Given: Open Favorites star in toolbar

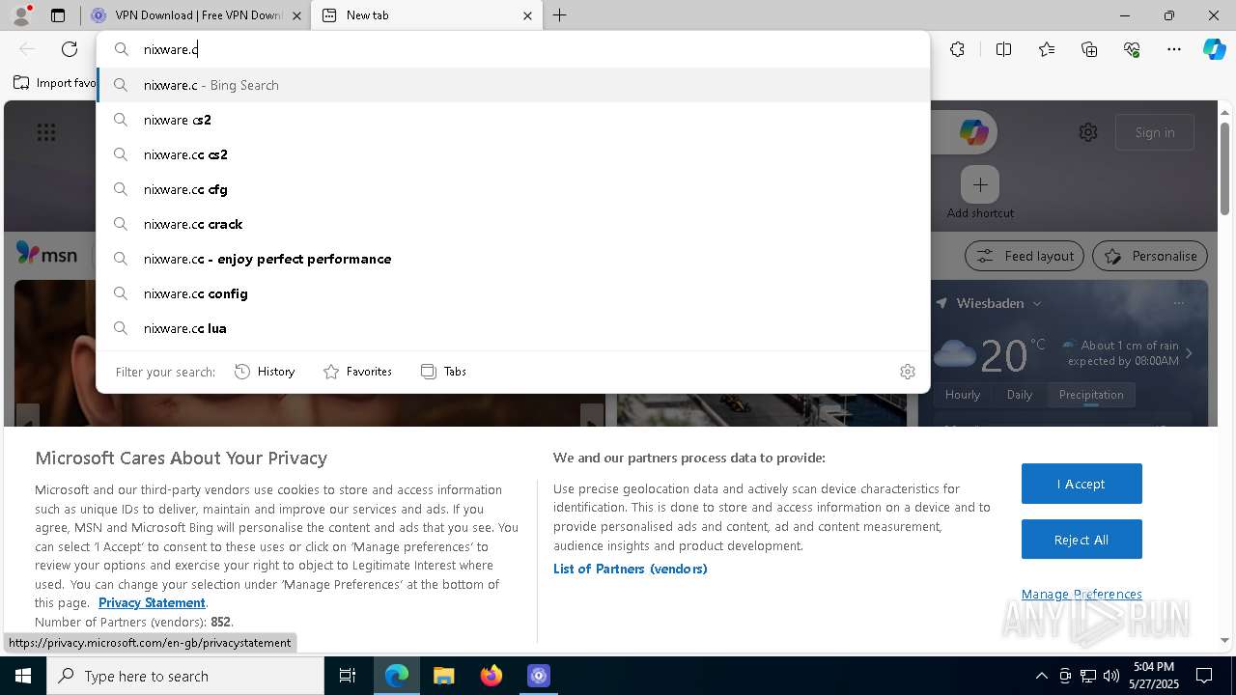Looking at the screenshot, I should point(1047,49).
